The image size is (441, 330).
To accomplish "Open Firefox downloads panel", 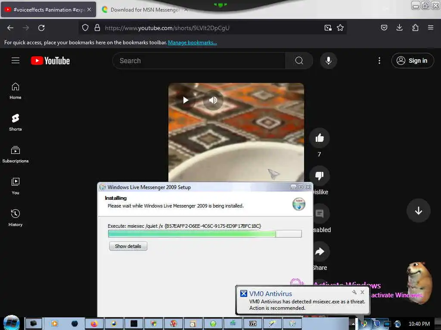I will (x=399, y=28).
